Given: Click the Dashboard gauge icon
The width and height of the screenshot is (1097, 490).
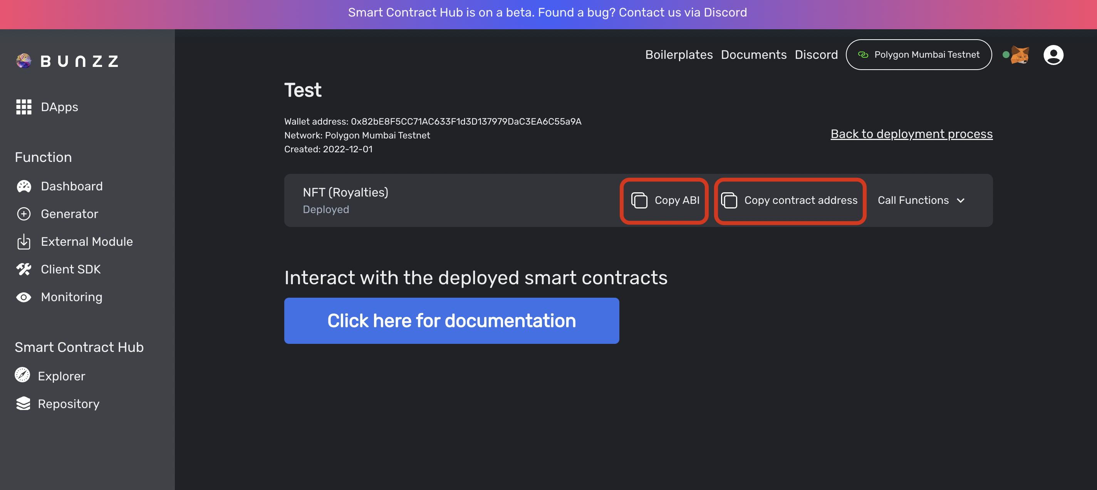Looking at the screenshot, I should pos(24,186).
